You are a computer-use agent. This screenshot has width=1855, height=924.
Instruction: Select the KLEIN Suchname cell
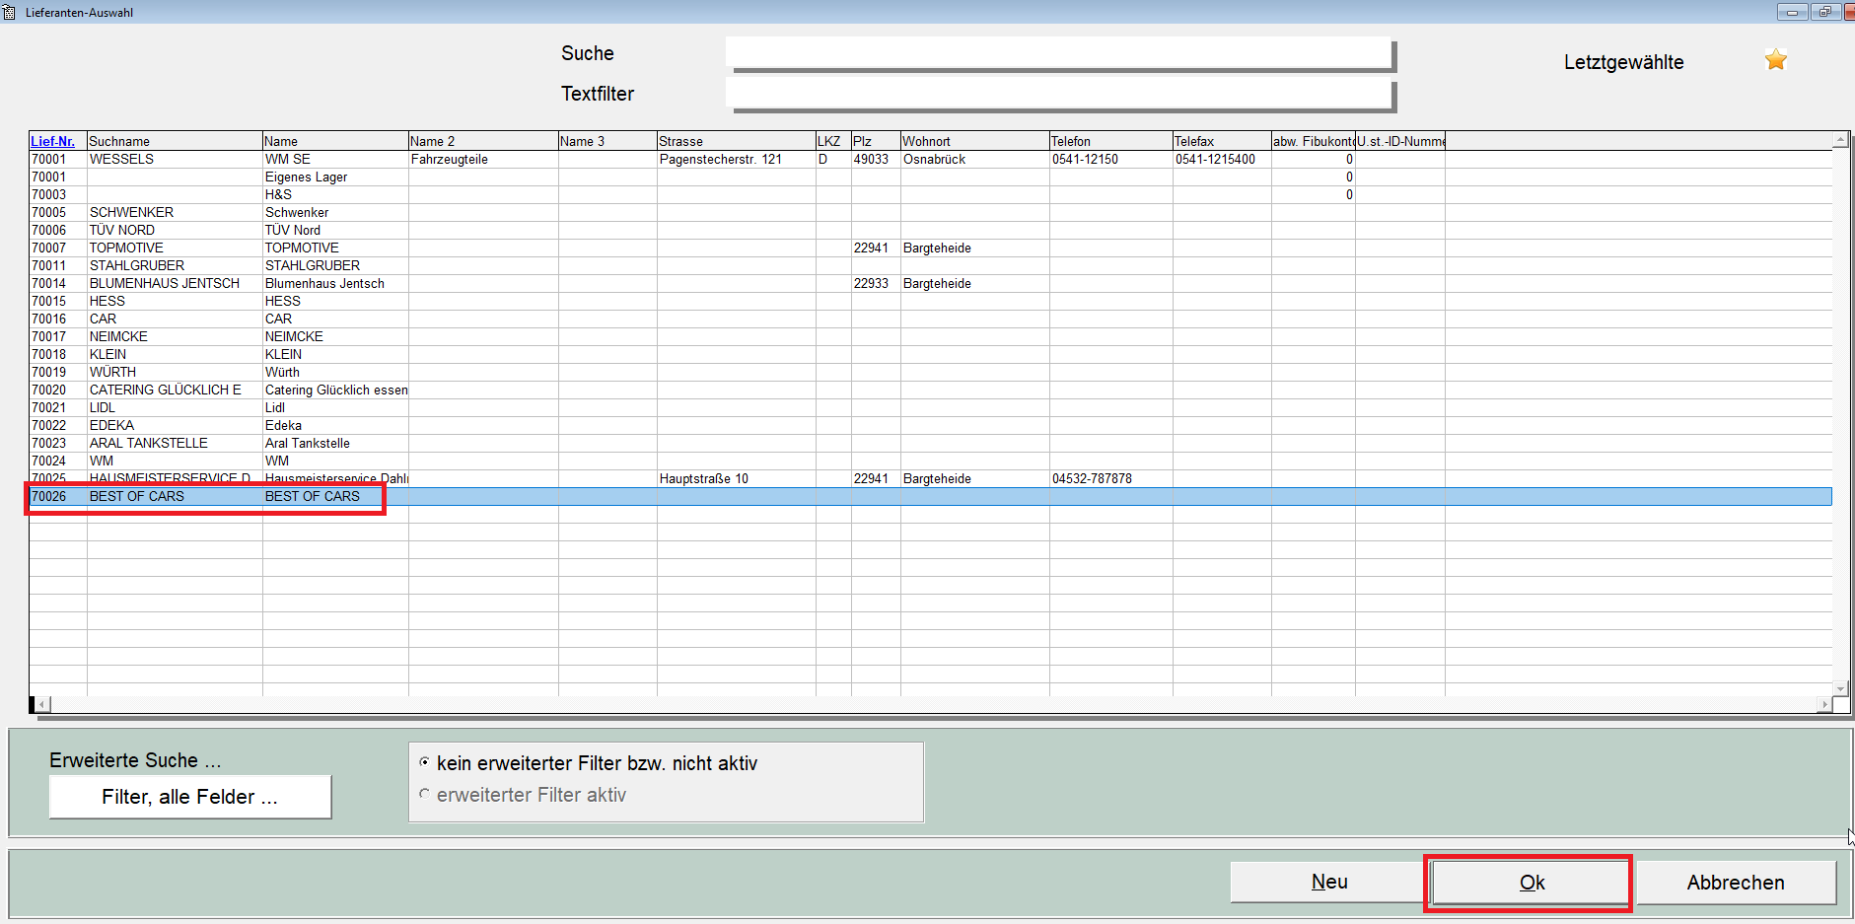175,354
